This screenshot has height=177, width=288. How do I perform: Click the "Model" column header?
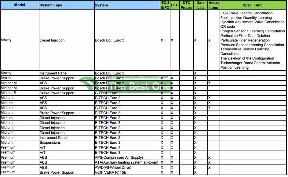click(20, 5)
